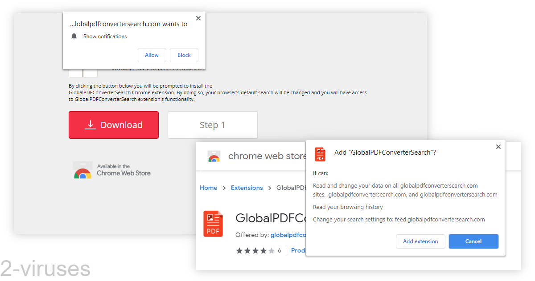Image resolution: width=535 pixels, height=281 pixels.
Task: Click the notification bell icon
Action: (x=74, y=36)
